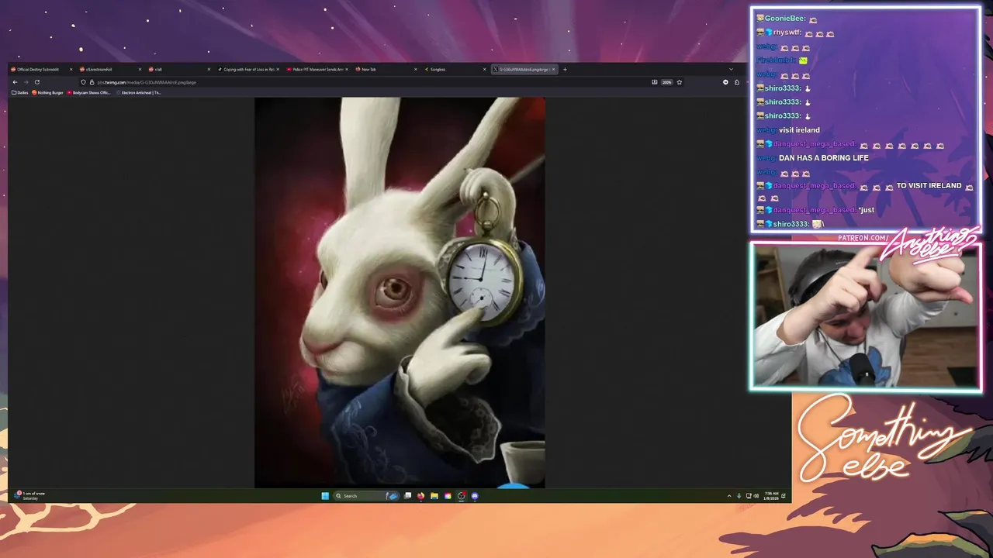This screenshot has width=993, height=558.
Task: Open a new browser tab with plus
Action: click(565, 69)
